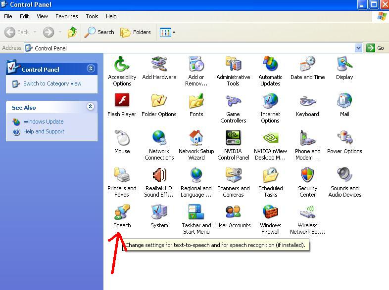Select Scanners and Cameras icon
The height and width of the screenshot is (290, 389).
(x=233, y=175)
